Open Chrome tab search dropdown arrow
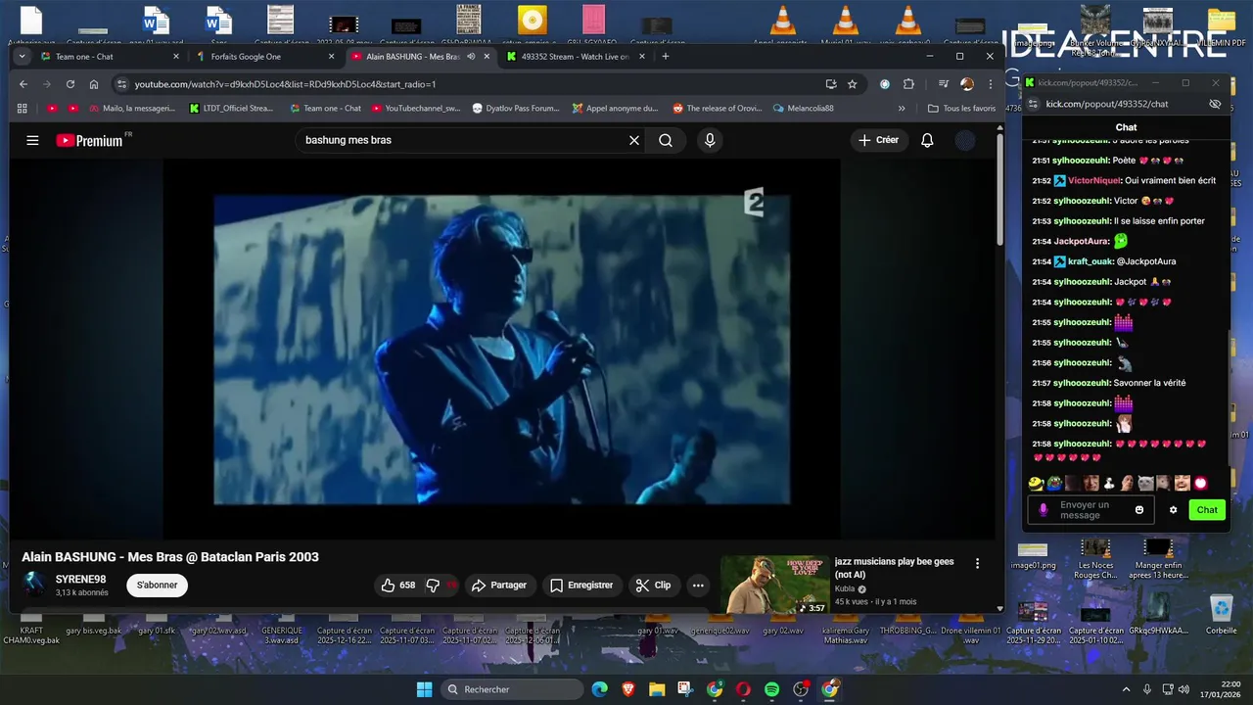Viewport: 1253px width, 705px height. (22, 57)
